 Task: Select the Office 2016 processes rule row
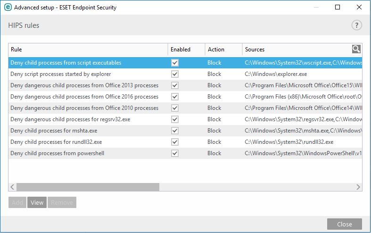pos(84,97)
